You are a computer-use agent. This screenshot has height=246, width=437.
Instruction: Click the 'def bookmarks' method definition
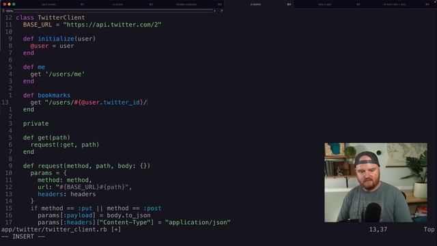(x=47, y=96)
